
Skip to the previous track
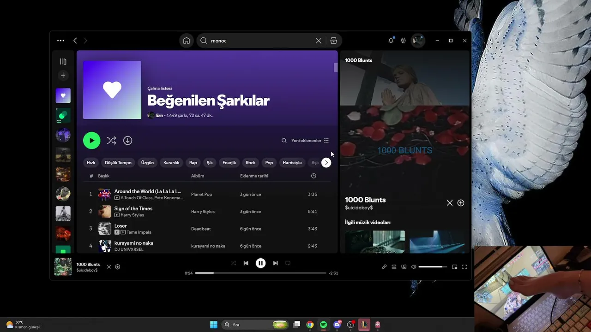246,263
